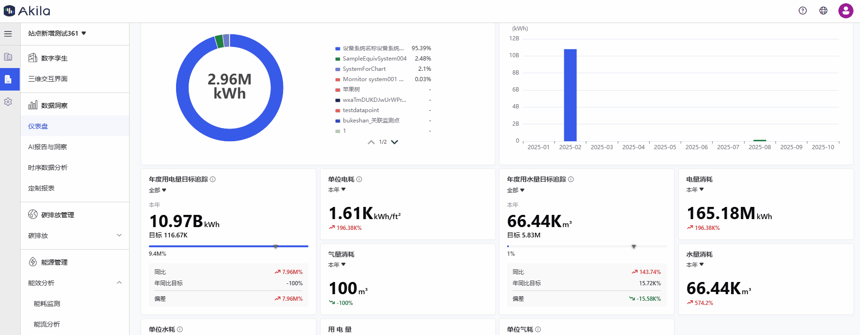Toggle testdatapoint legend series
Screen dimensions: 860x335
361,110
